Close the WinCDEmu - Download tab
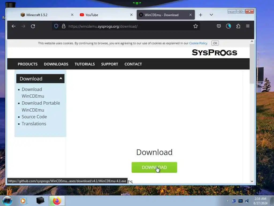This screenshot has width=274, height=206. click(191, 15)
